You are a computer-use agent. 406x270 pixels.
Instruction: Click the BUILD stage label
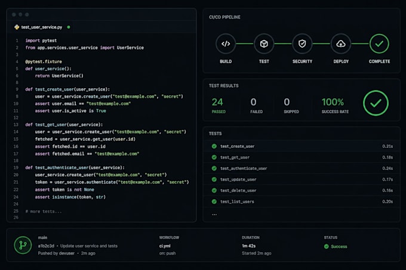[x=226, y=61]
